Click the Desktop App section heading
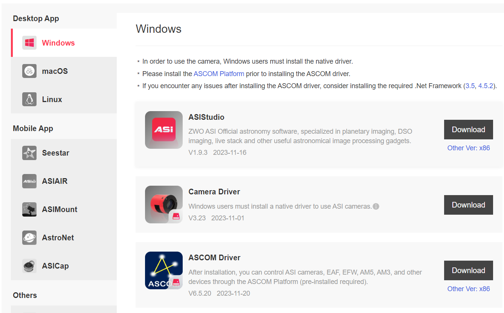Image resolution: width=504 pixels, height=313 pixels. 36,18
